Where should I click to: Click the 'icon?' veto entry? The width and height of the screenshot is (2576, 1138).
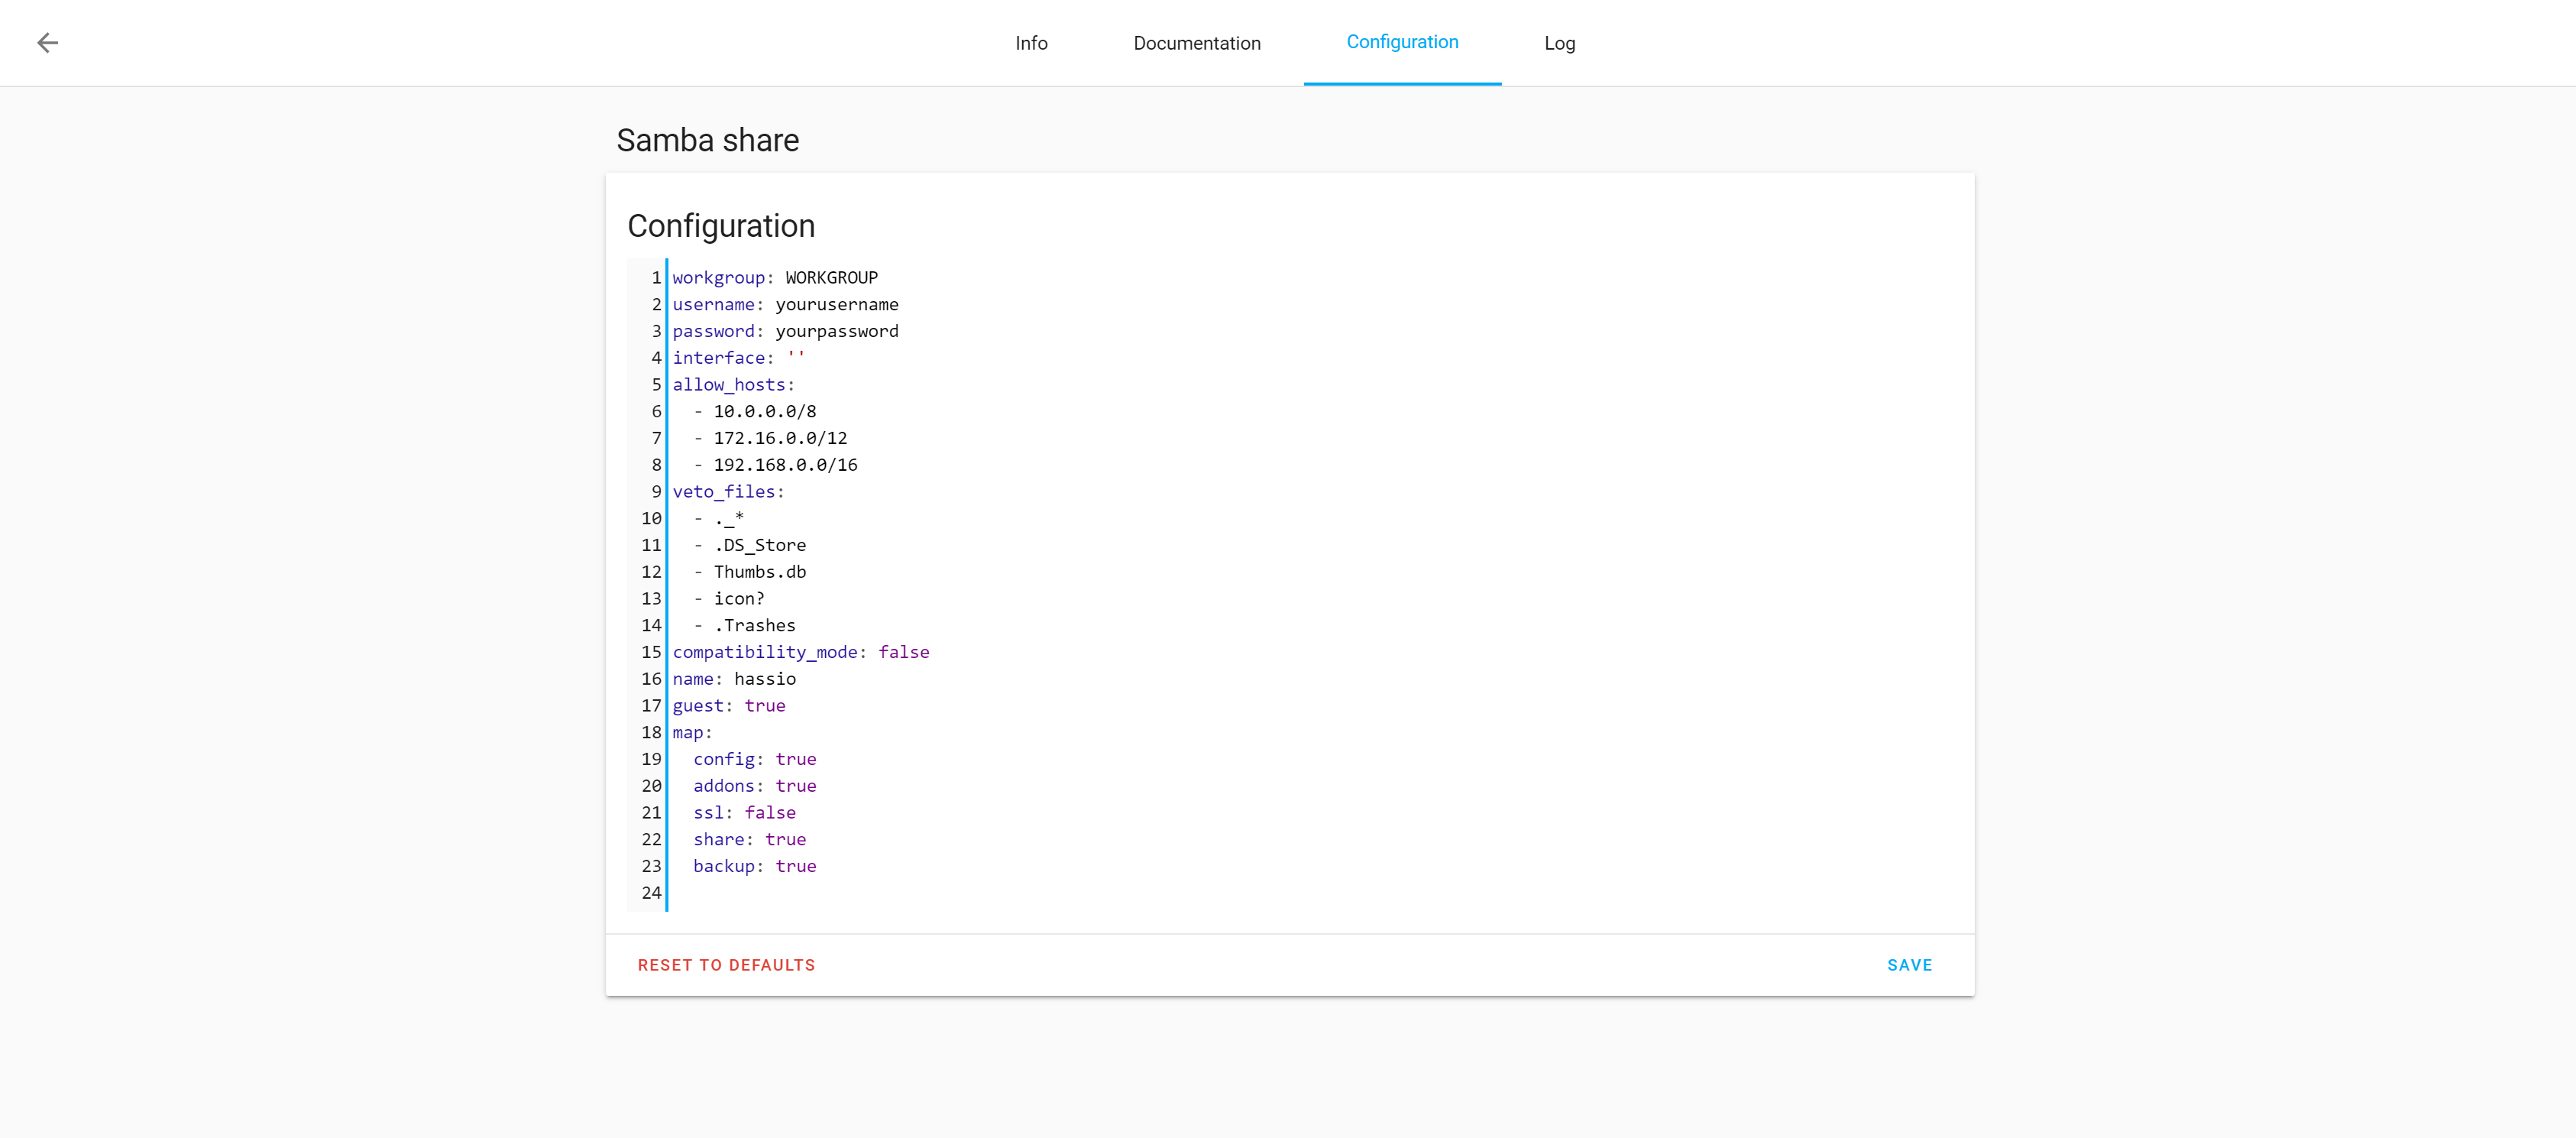[x=739, y=599]
